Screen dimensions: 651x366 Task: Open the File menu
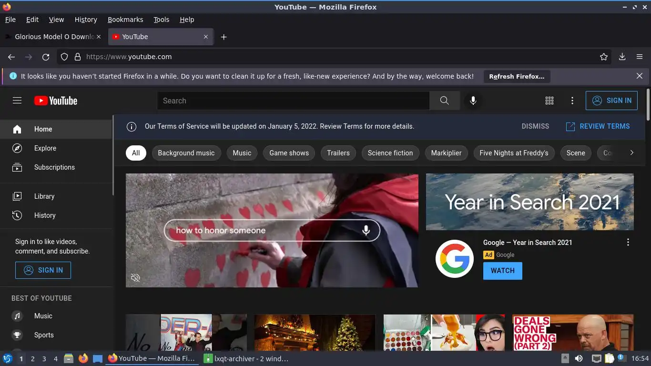[10, 20]
